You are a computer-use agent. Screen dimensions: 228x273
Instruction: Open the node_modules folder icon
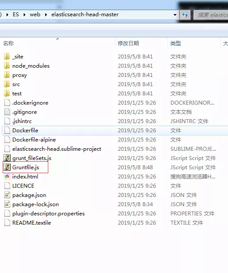[x=7, y=66]
